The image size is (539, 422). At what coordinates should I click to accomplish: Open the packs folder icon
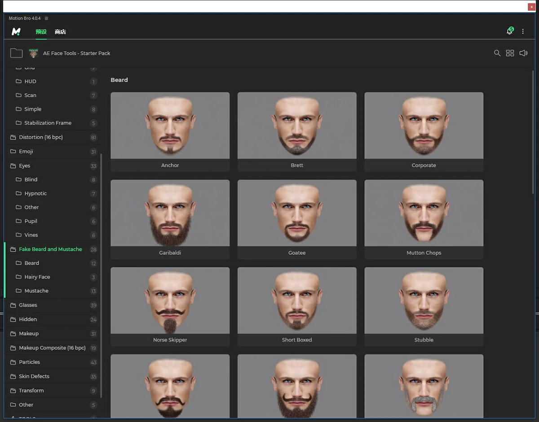(17, 53)
